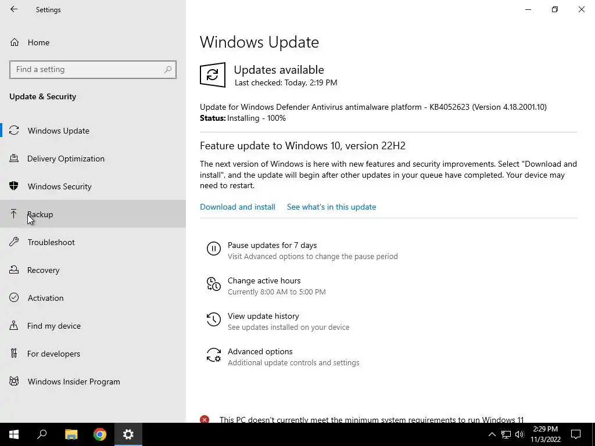Restore down the Settings window
595x446 pixels.
[x=555, y=9]
